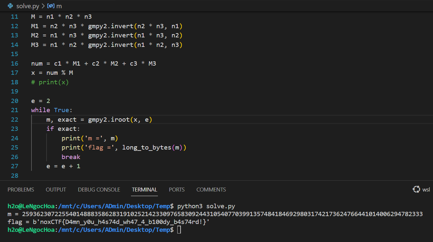Screen dimensions: 433x242
Task: Click gutter line number 21
Action: coord(14,110)
